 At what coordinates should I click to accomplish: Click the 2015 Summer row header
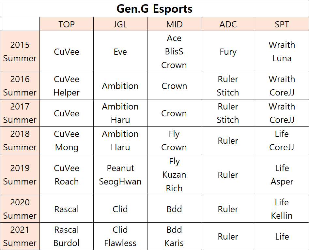pos(20,51)
